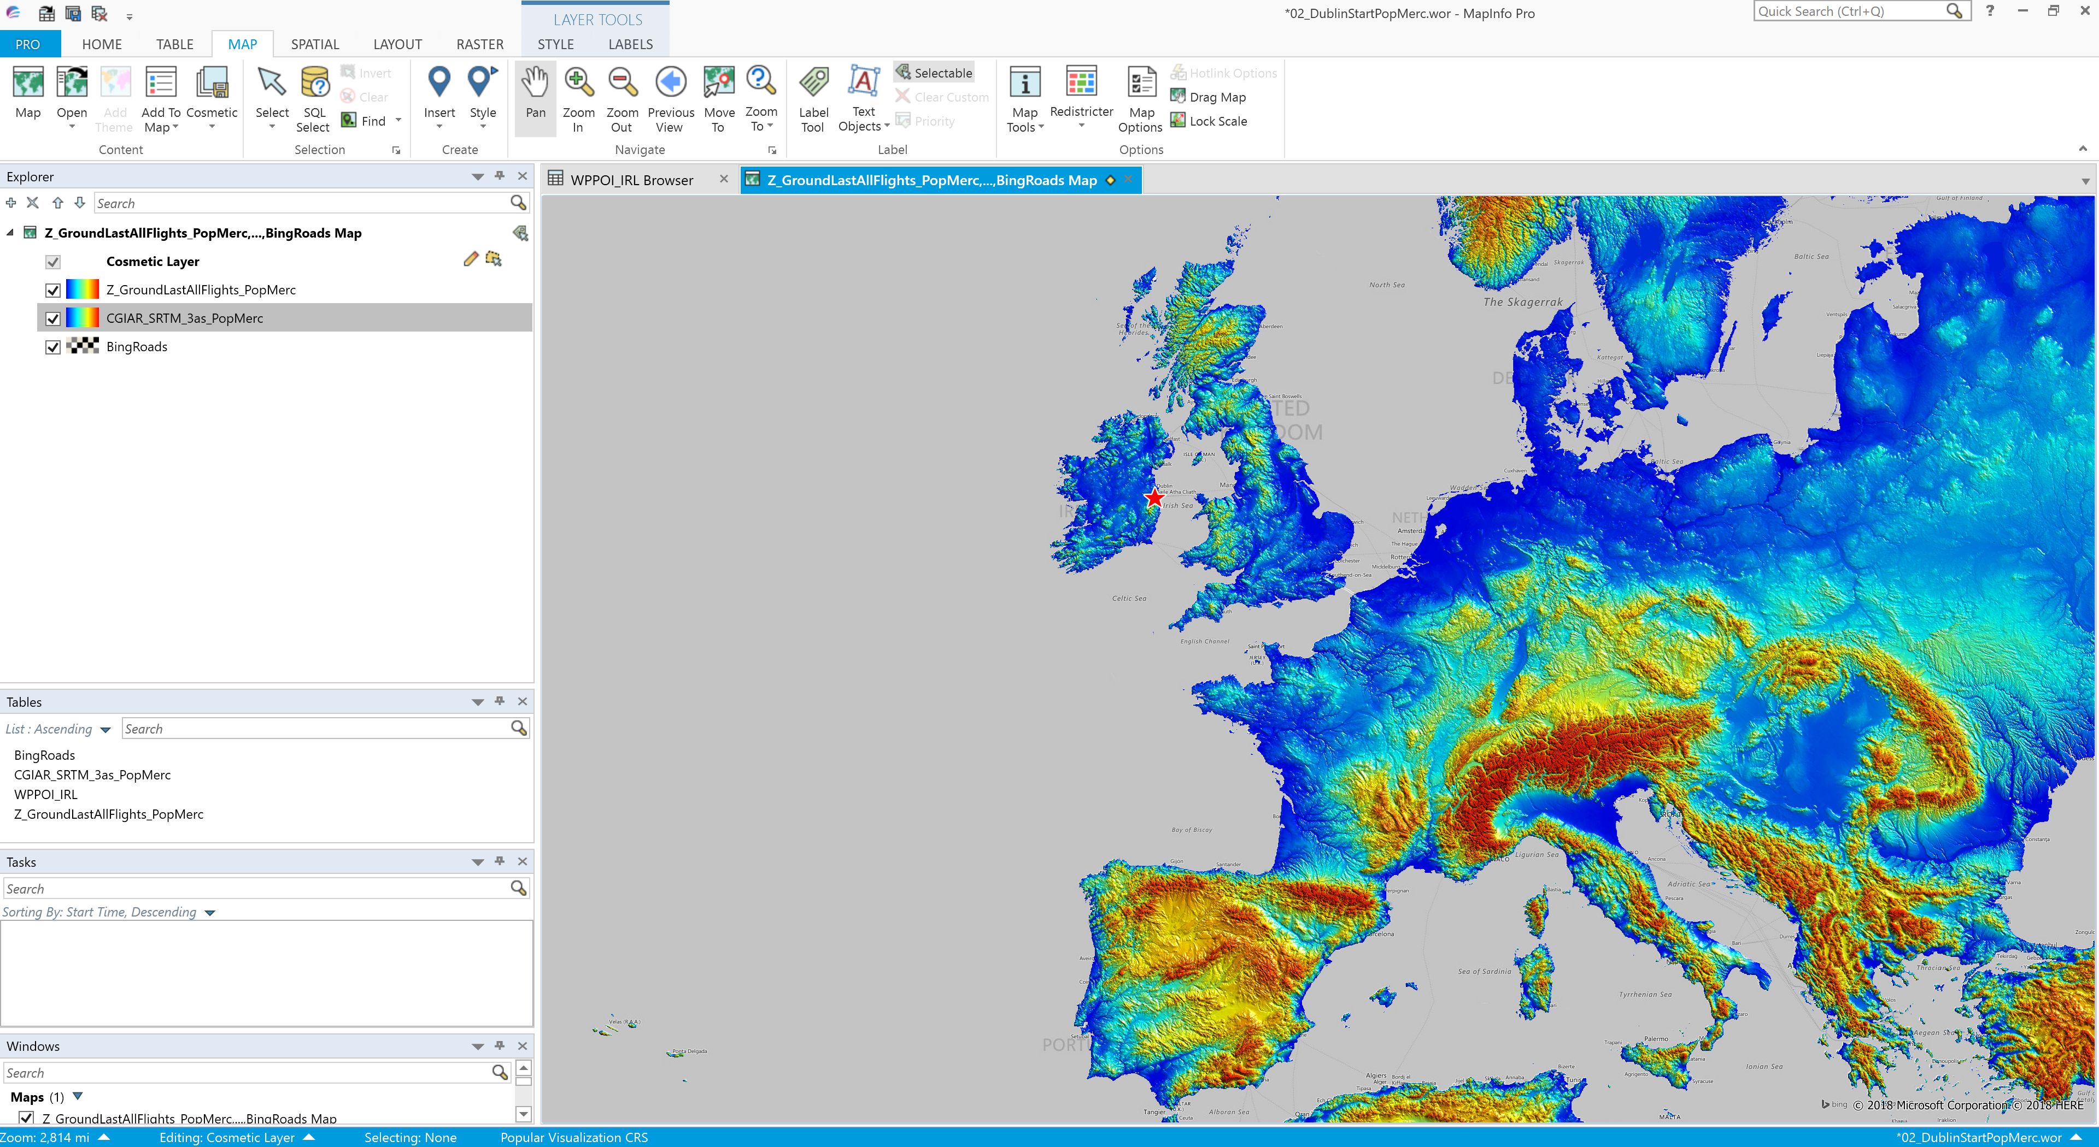Image resolution: width=2099 pixels, height=1147 pixels.
Task: Open the STYLE layer tools tab
Action: point(555,44)
